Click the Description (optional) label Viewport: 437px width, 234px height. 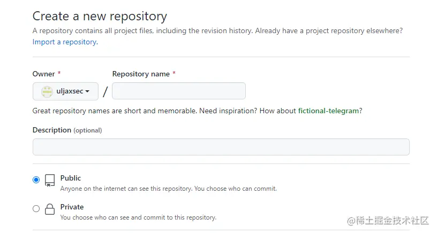pos(67,130)
